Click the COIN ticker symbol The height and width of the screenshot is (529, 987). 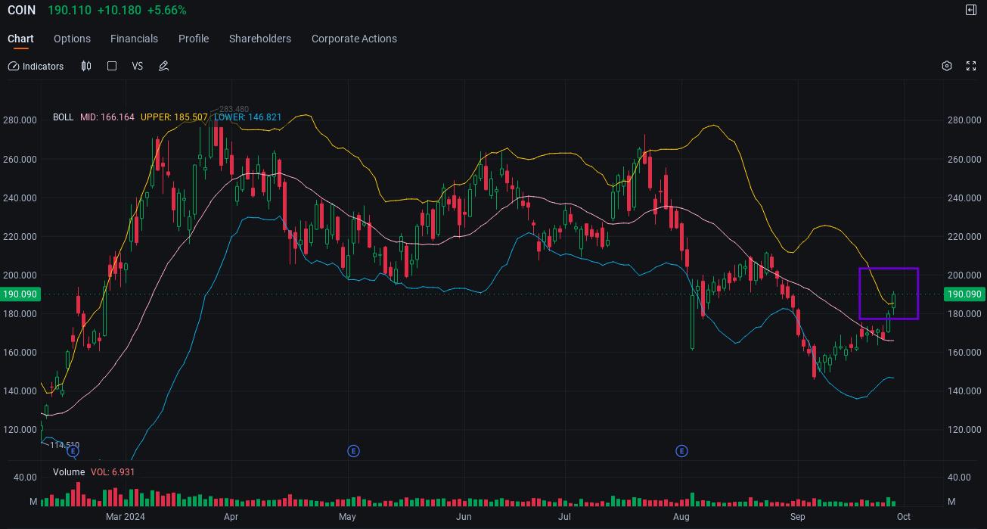click(x=22, y=11)
